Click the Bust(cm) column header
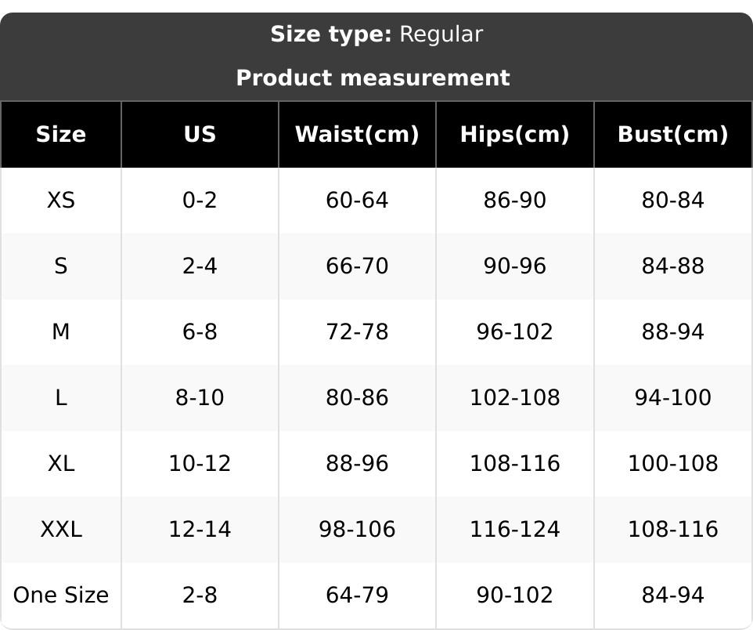Image resolution: width=753 pixels, height=630 pixels. click(x=672, y=135)
